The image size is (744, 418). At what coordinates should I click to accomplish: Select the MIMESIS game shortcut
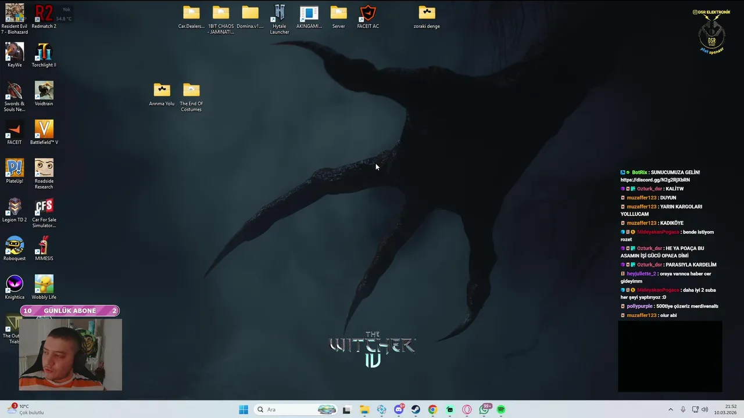tap(44, 248)
